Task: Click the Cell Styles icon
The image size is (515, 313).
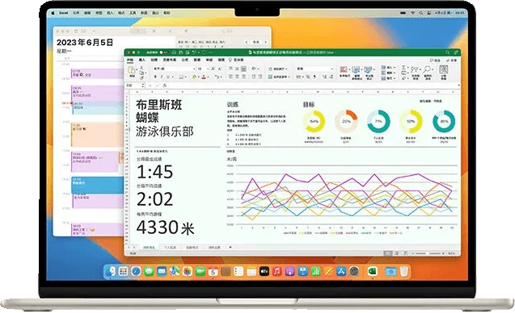Action: point(369,70)
